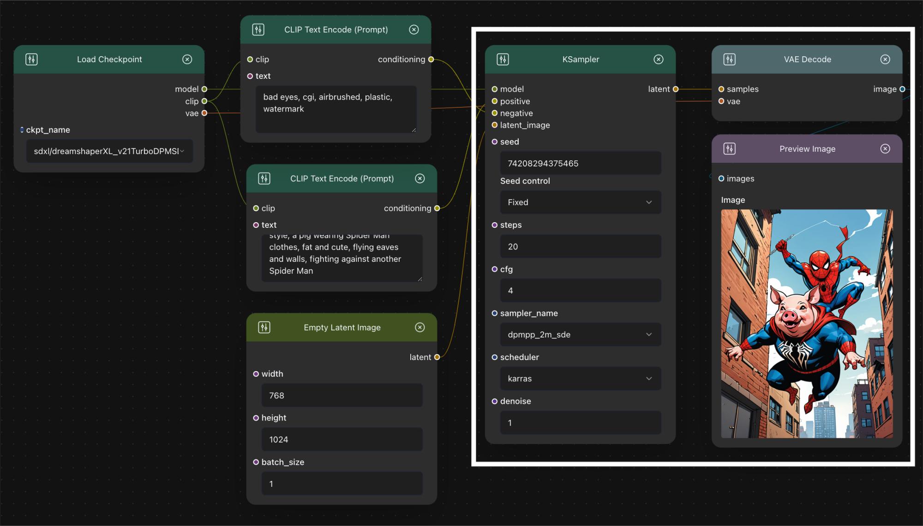Click the 'Seed control' label

coord(525,181)
